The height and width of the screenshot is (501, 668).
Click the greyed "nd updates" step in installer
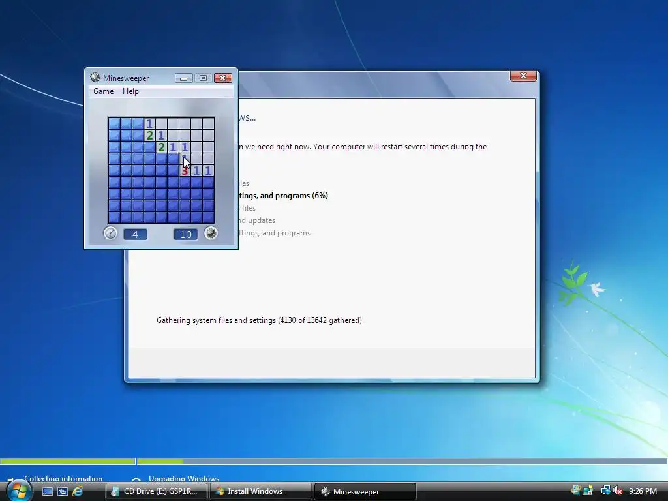click(257, 220)
